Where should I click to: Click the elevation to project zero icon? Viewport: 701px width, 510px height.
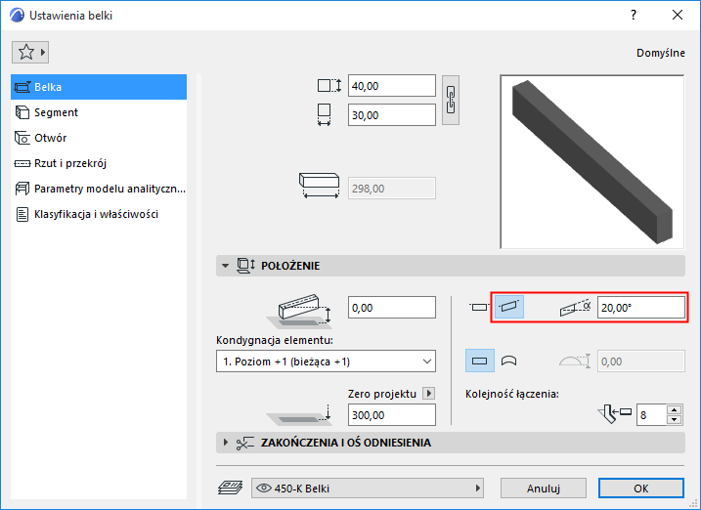click(299, 413)
